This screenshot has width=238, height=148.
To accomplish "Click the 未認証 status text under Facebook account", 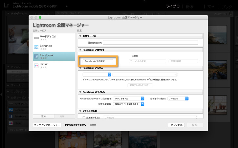I will (135, 56).
